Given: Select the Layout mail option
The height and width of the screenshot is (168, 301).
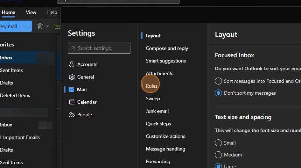Looking at the screenshot, I should tap(153, 36).
